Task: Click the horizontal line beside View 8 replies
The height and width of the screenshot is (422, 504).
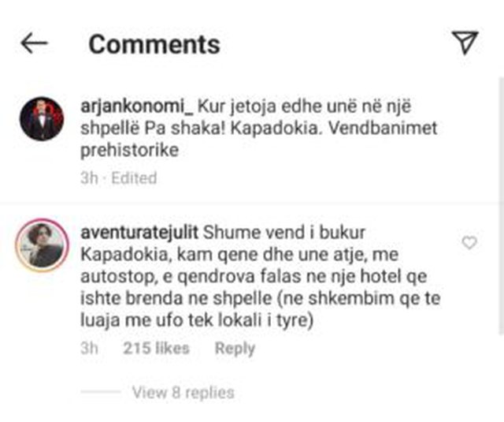Action: [x=101, y=392]
